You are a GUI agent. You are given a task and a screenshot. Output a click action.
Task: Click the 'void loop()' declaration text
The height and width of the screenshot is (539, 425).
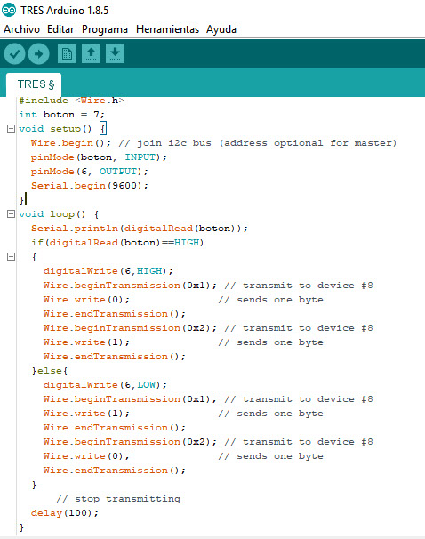coord(52,214)
